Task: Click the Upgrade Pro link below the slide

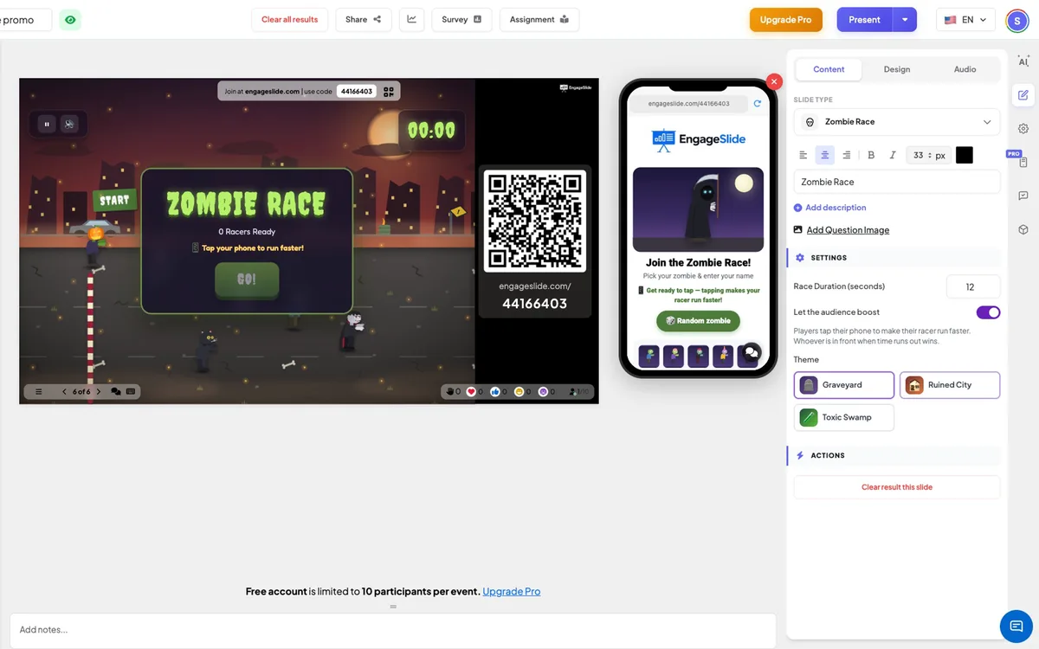Action: point(511,592)
